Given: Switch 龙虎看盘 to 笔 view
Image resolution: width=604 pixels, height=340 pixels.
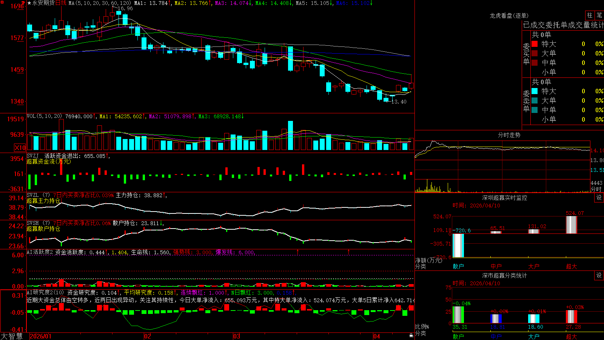Looking at the screenshot, I should (599, 15).
